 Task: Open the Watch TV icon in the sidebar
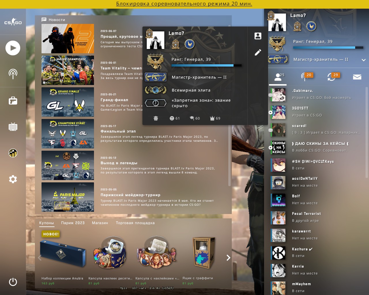[13, 126]
